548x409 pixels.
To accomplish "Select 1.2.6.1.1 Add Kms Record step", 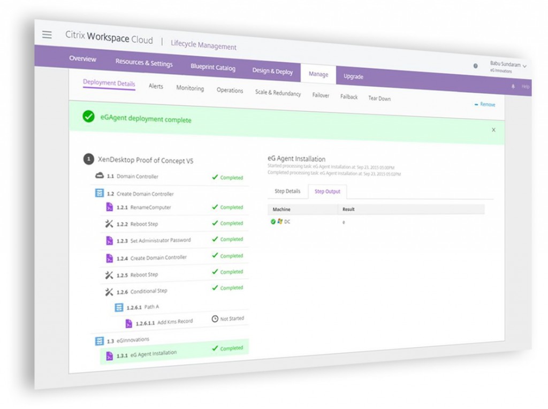I will 164,322.
